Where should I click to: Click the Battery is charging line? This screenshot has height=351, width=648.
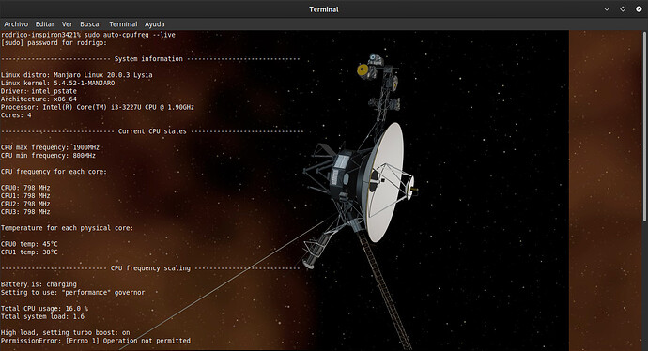click(x=39, y=284)
